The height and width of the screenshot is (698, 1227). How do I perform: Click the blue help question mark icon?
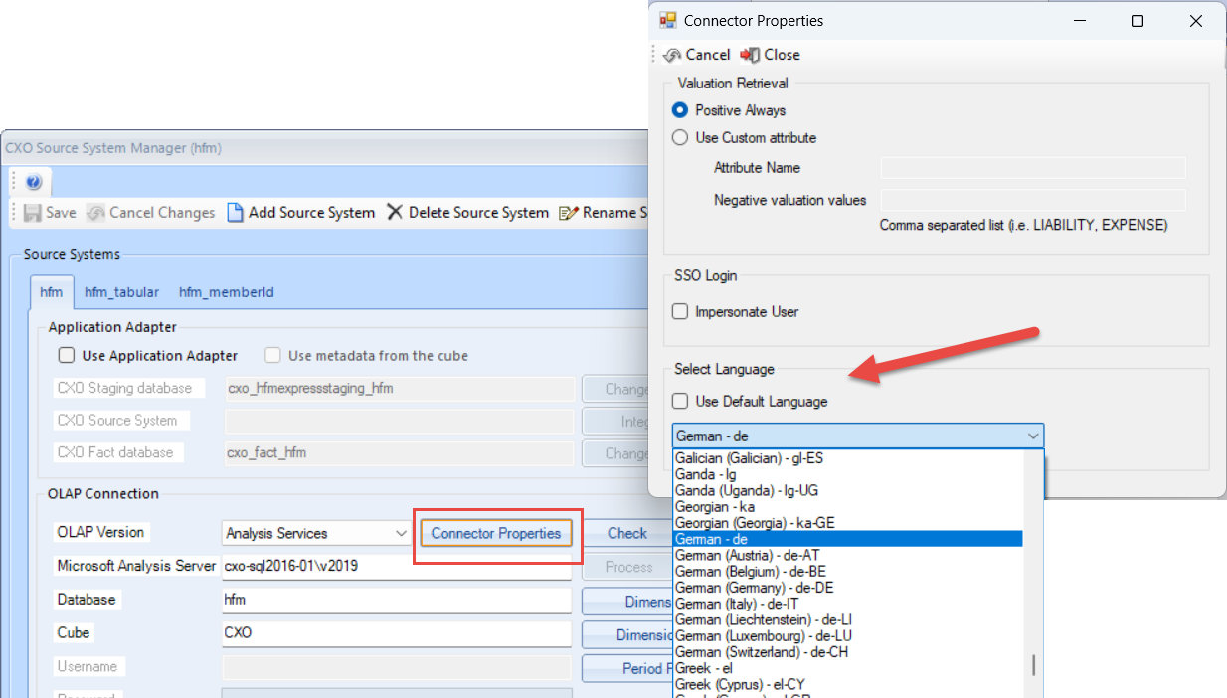pos(33,183)
